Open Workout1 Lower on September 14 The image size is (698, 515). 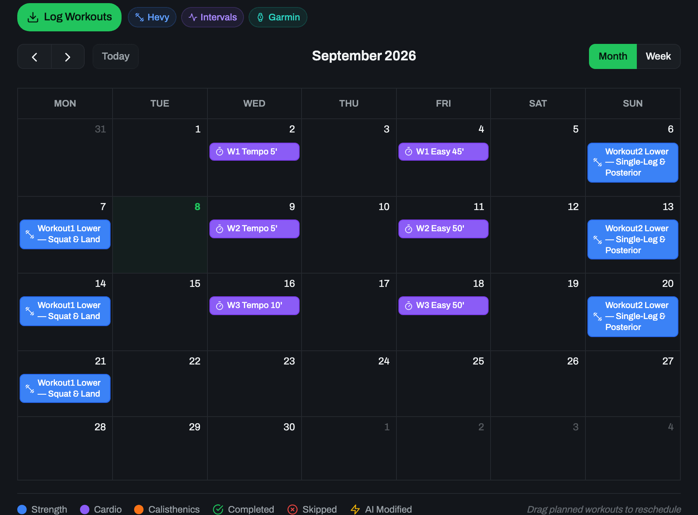[65, 311]
